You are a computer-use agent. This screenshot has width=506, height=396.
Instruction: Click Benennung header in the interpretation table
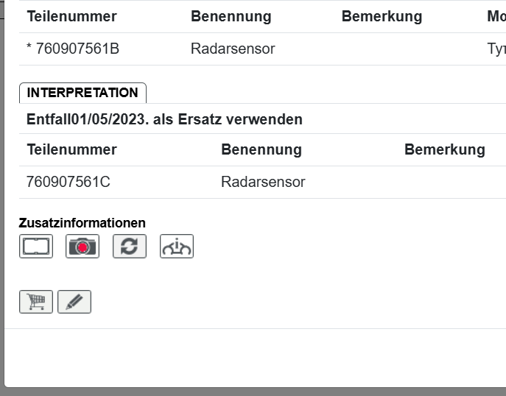click(261, 150)
